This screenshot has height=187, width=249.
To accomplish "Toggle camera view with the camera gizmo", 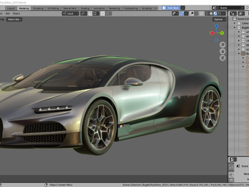I will coord(223,58).
